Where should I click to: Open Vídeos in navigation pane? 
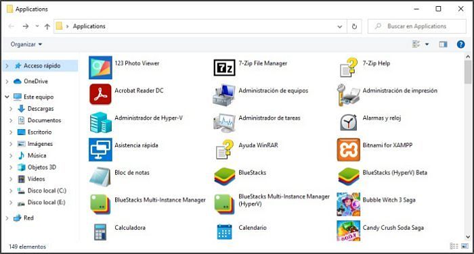[37, 179]
